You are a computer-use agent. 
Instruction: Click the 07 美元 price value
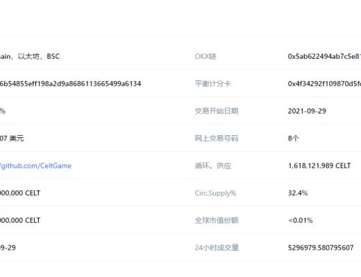tap(12, 138)
